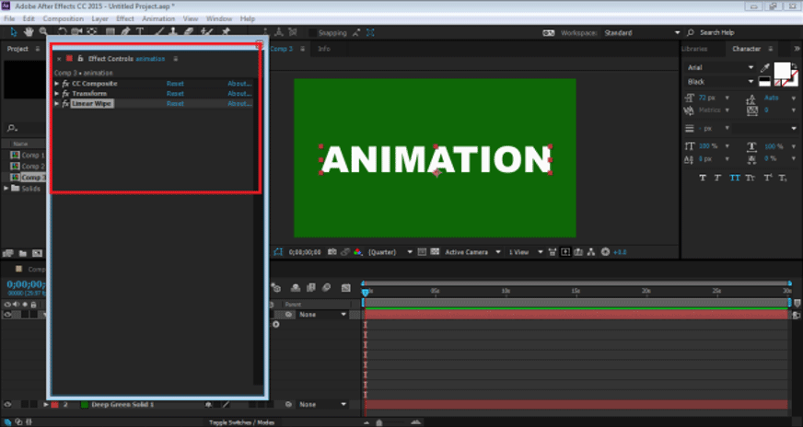Open the Window menu
Image resolution: width=803 pixels, height=427 pixels.
click(218, 18)
